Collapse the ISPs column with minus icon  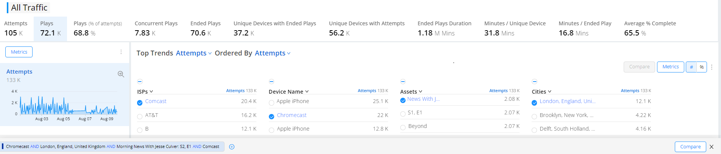click(x=140, y=82)
